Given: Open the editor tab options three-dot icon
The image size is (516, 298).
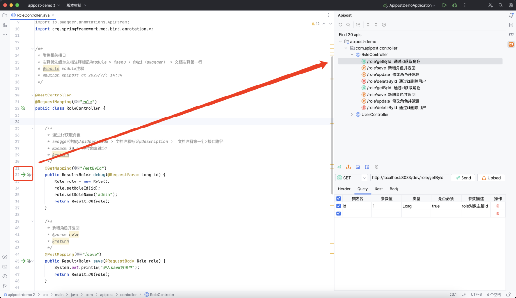Looking at the screenshot, I should [328, 15].
